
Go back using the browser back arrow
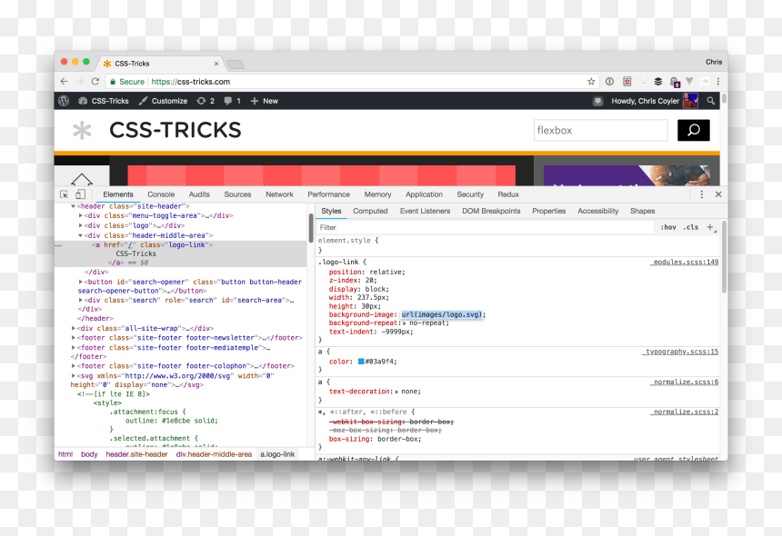(64, 82)
